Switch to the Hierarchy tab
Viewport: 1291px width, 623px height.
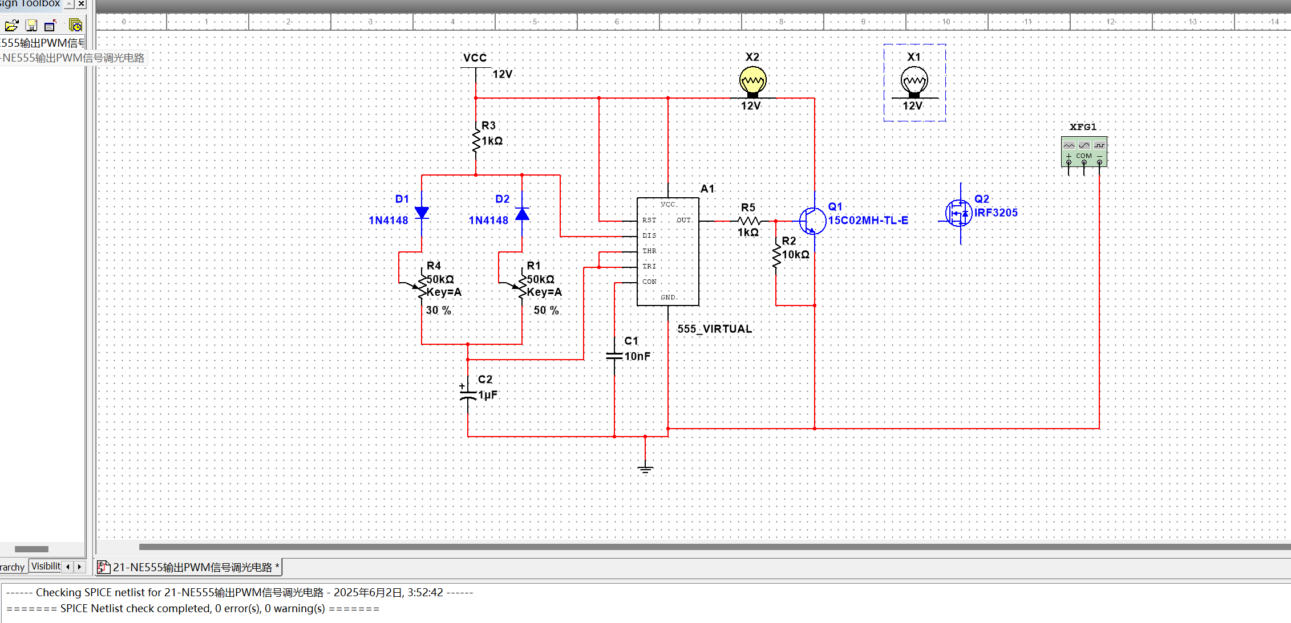[13, 567]
